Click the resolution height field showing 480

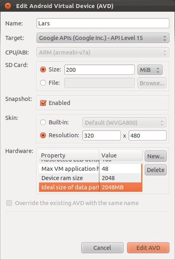(148, 136)
